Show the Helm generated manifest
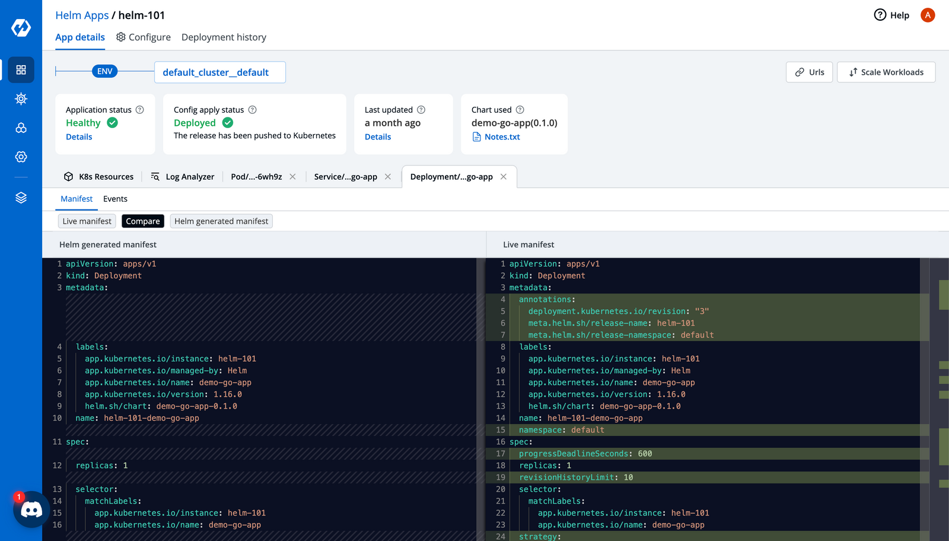The height and width of the screenshot is (541, 949). click(x=221, y=221)
